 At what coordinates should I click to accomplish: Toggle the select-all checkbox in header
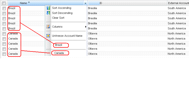coord(4,3)
